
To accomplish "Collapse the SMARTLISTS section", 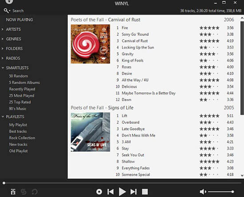I will click(3, 68).
